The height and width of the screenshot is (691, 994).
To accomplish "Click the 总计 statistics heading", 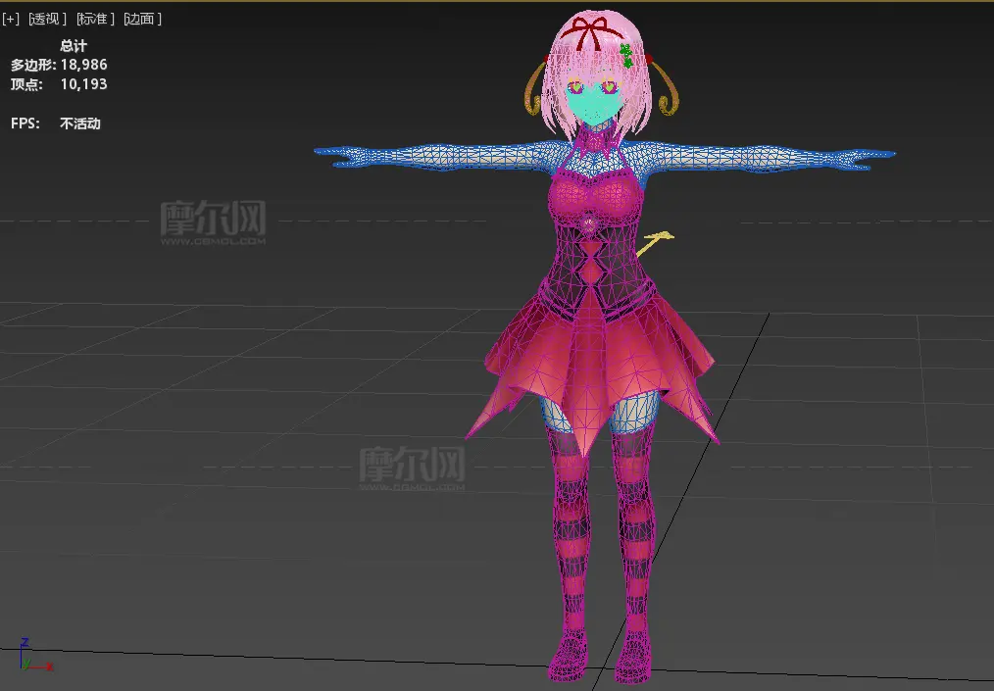I will click(74, 46).
